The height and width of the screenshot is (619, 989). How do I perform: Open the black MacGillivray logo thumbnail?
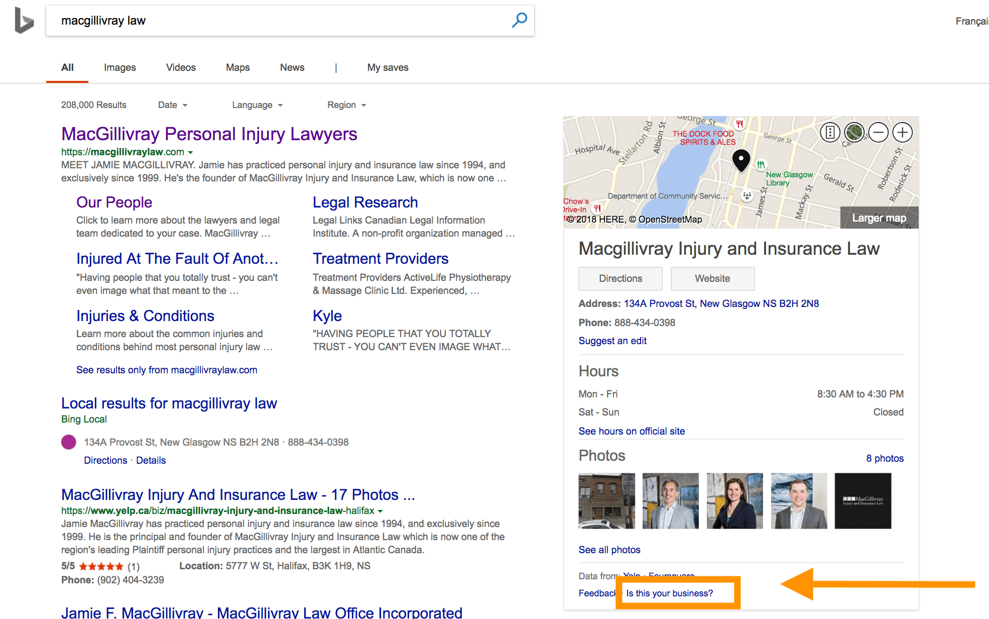click(863, 501)
